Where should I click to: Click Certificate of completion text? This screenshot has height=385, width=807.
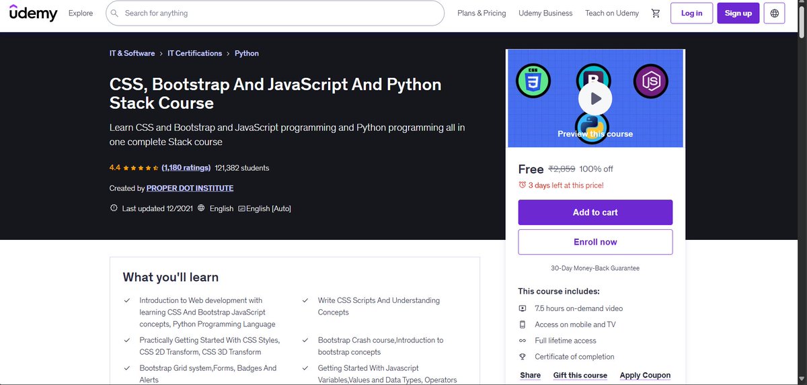point(575,357)
